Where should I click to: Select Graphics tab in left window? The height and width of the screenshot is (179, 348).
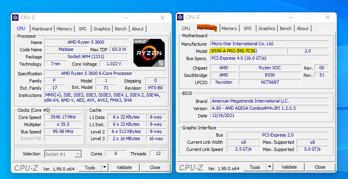102,29
